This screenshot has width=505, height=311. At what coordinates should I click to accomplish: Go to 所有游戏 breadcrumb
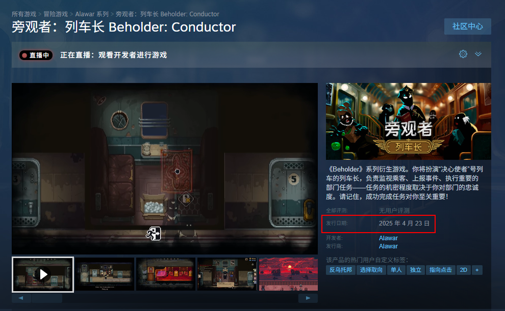pos(24,14)
